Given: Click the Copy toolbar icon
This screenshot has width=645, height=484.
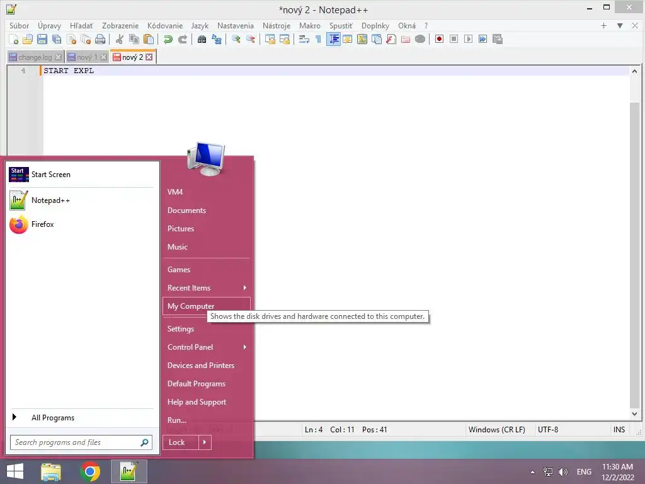Looking at the screenshot, I should pos(134,39).
